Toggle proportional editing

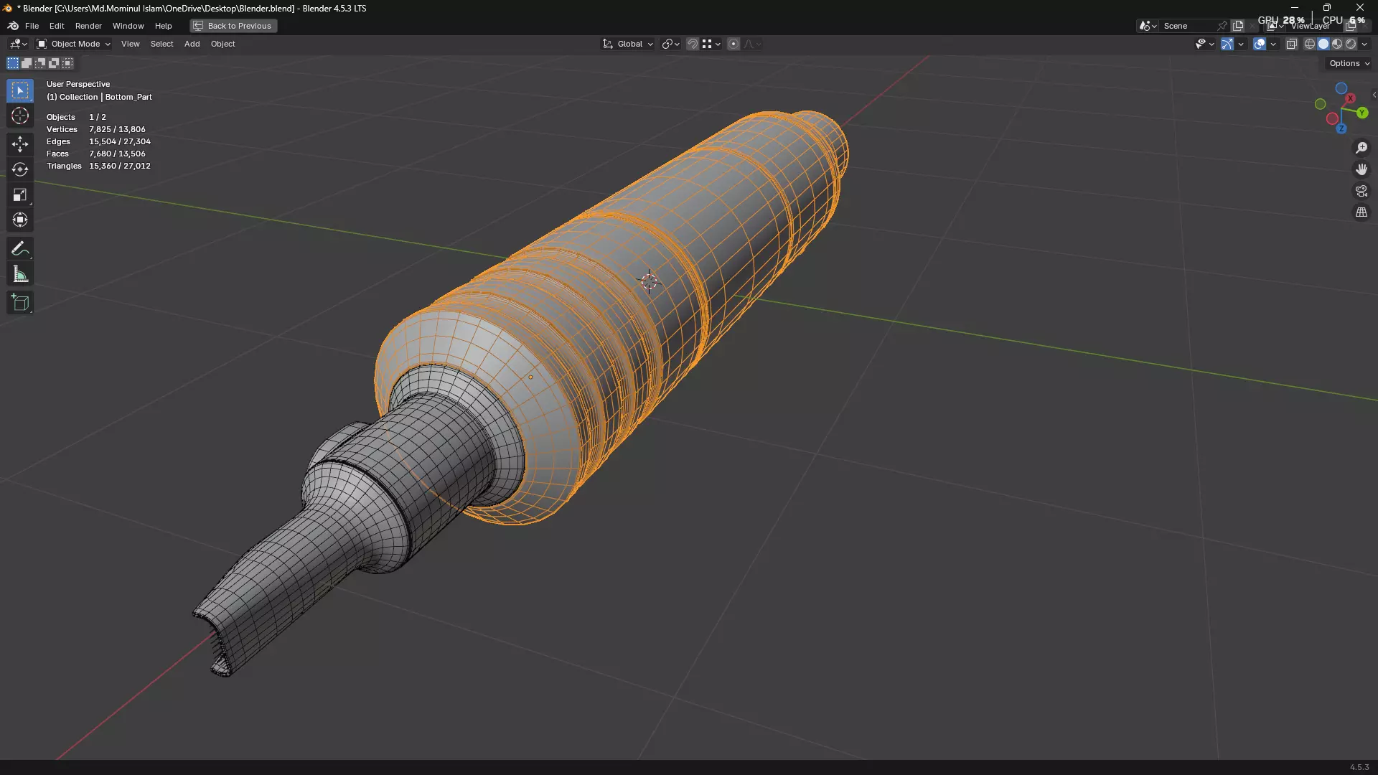[733, 44]
